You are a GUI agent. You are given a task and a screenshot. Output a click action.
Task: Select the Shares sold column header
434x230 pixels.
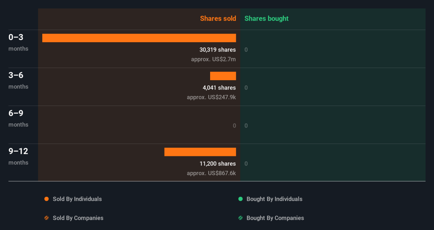coord(218,18)
